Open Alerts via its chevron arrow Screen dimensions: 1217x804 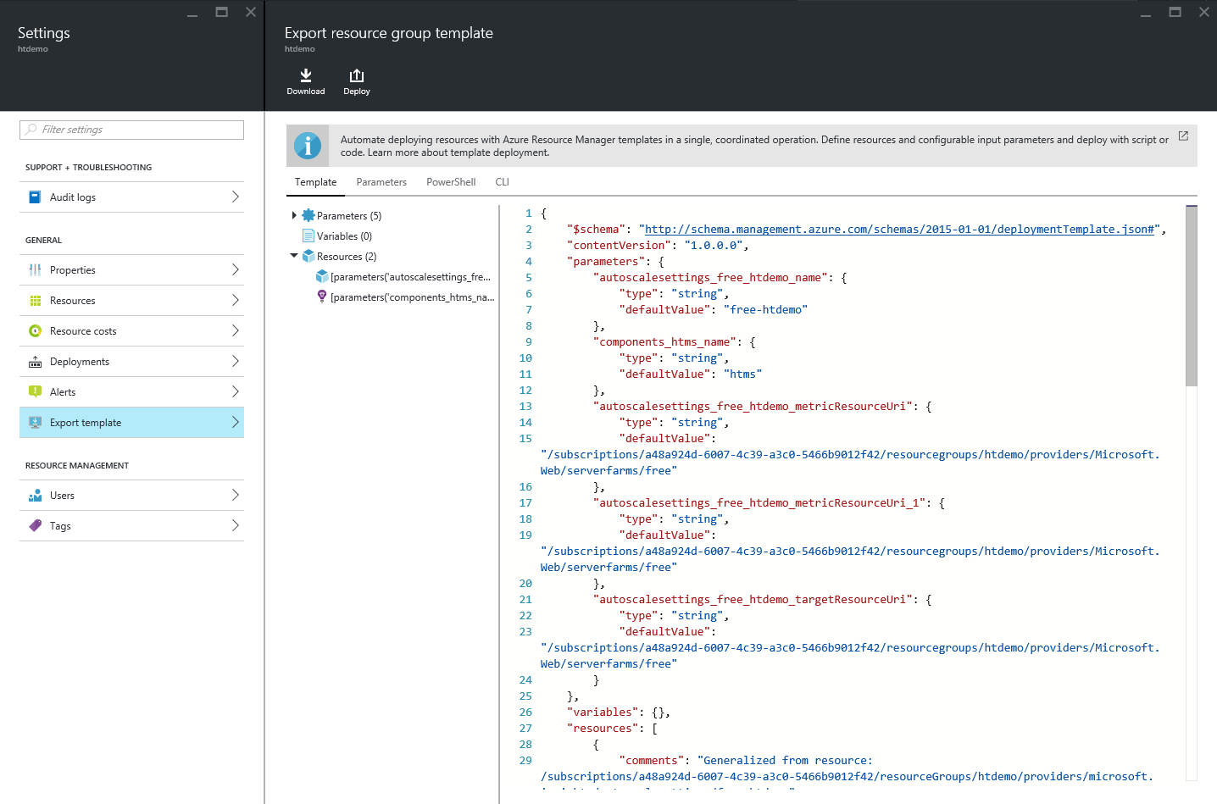[235, 391]
